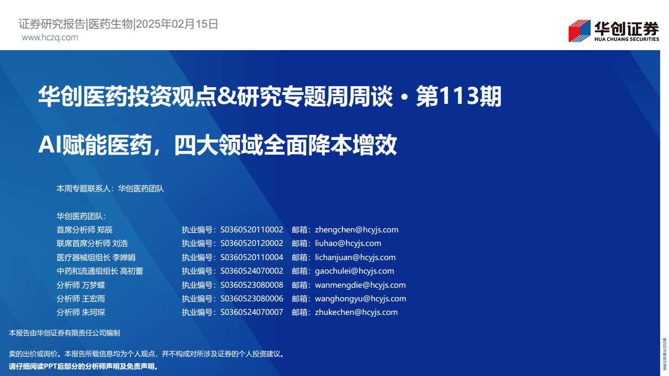The width and height of the screenshot is (669, 376).
Task: Select license number S0360524070007
Action: 251,312
